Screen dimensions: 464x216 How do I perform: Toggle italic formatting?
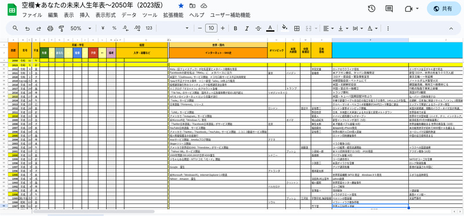(247, 28)
